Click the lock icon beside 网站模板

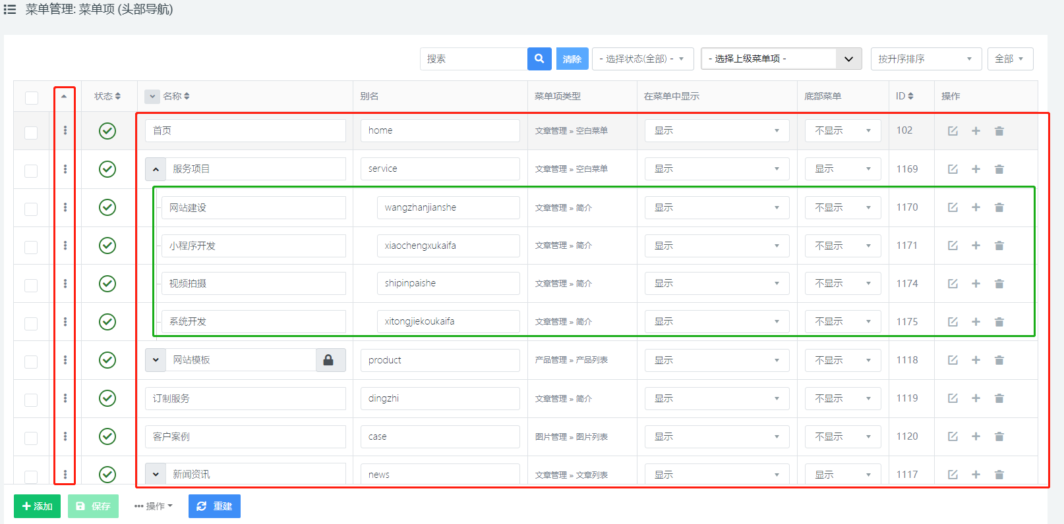(328, 360)
